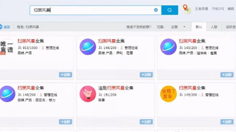This screenshot has width=236, height=132.
Task: Click the TFBOYS hot search link
Action: tap(218, 9)
